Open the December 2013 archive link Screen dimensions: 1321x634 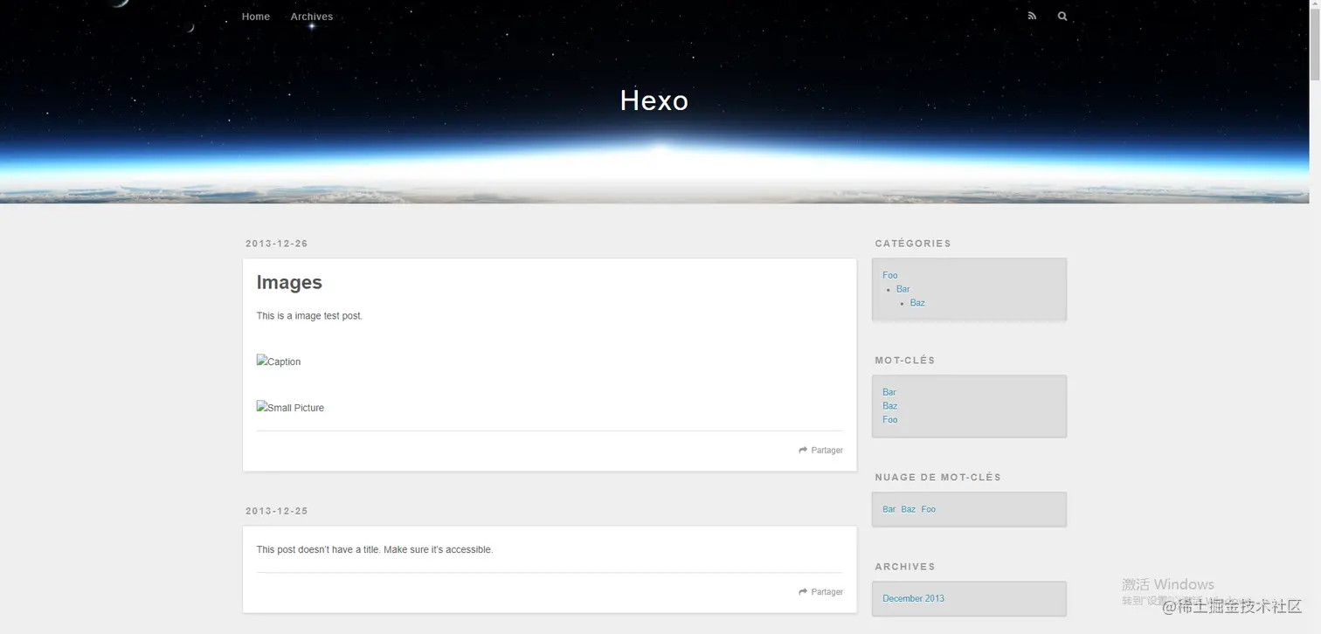pyautogui.click(x=913, y=598)
